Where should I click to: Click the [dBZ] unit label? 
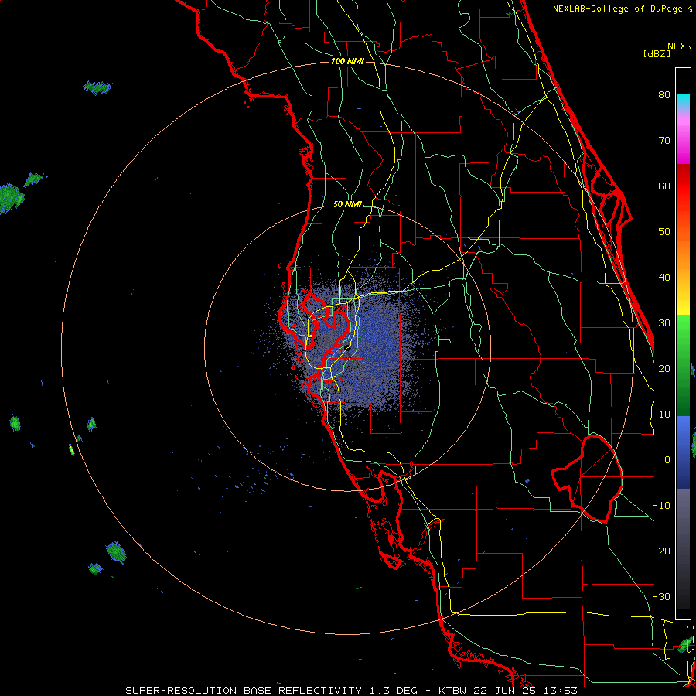(x=657, y=54)
